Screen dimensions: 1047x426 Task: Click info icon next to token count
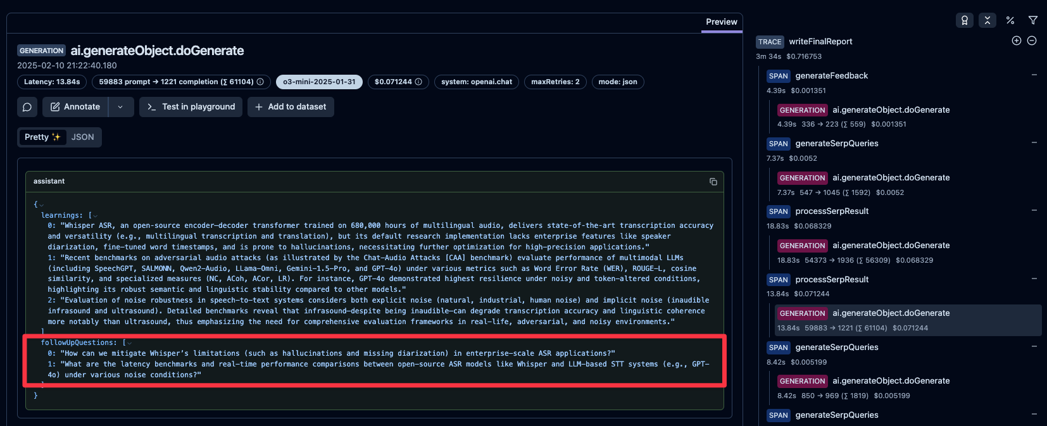(x=260, y=82)
